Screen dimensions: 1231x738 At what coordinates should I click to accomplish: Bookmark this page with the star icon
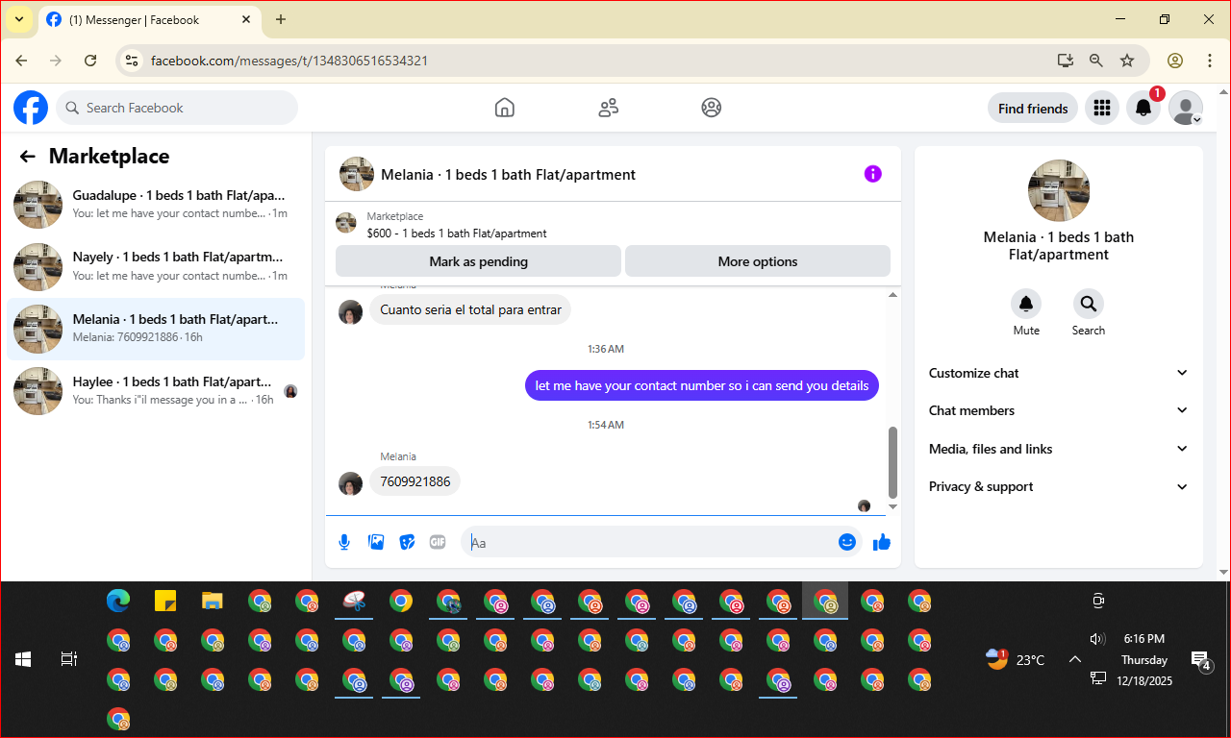(1127, 61)
